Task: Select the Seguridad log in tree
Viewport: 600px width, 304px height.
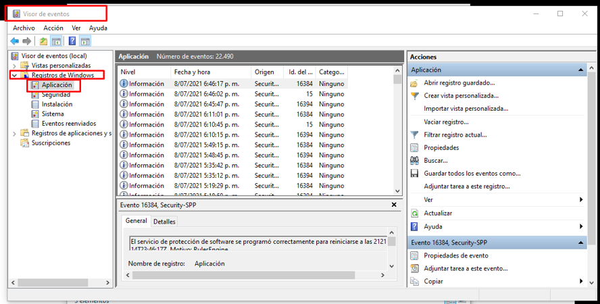Action: click(x=55, y=95)
